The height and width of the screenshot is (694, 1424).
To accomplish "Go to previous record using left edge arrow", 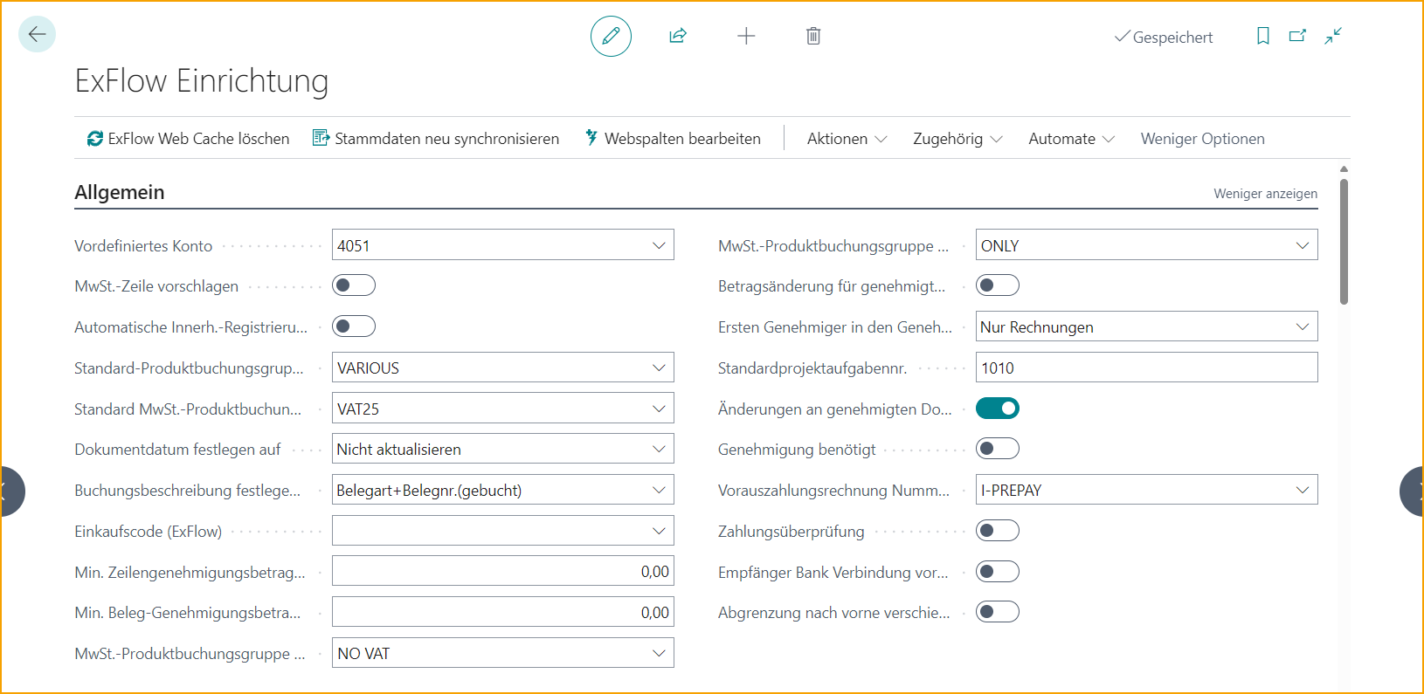I will point(10,491).
